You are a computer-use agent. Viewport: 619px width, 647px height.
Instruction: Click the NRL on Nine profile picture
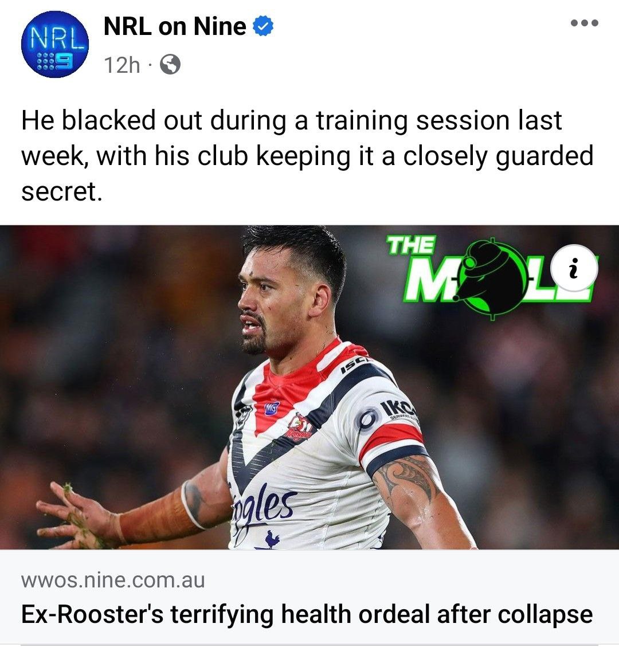54,44
